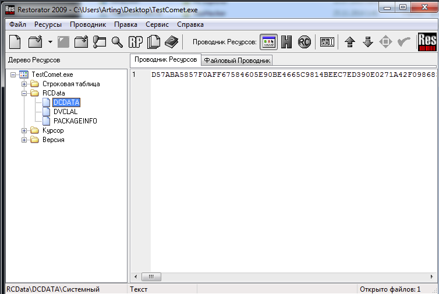Click the PACKAGEINFO file icon
439x294 pixels.
coord(46,121)
